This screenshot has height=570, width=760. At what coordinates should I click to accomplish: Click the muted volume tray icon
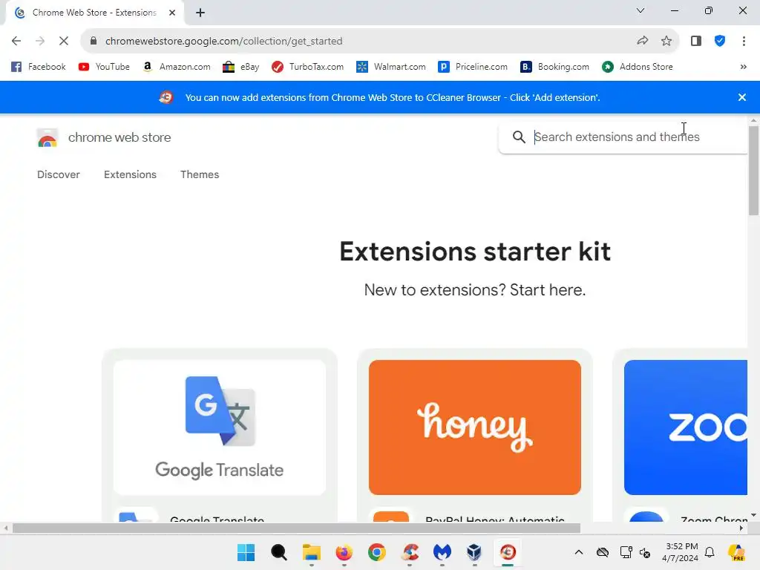645,552
